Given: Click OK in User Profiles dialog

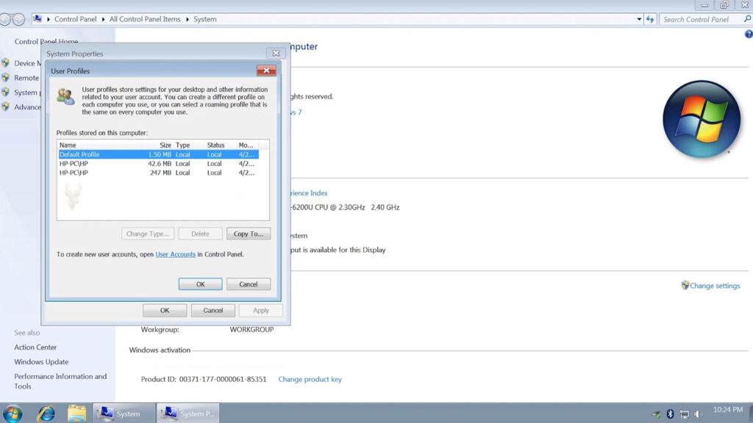Looking at the screenshot, I should pyautogui.click(x=200, y=284).
